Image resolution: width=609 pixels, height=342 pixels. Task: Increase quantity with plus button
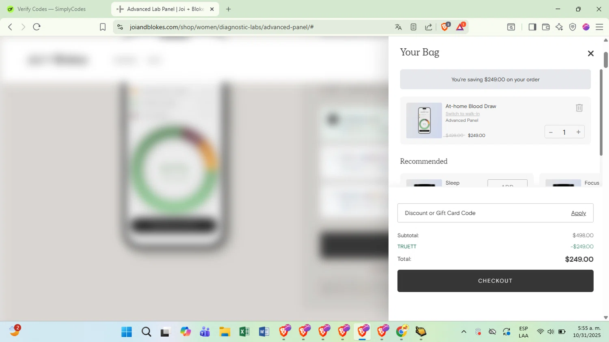(x=578, y=132)
